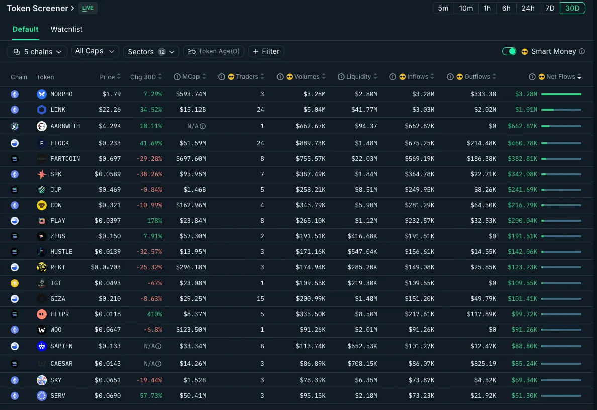Click the SAPIEN token logo
The height and width of the screenshot is (410, 597).
pos(42,346)
